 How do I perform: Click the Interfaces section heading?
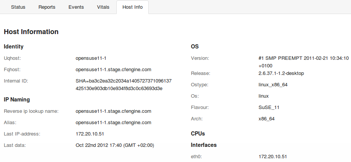pyautogui.click(x=204, y=145)
